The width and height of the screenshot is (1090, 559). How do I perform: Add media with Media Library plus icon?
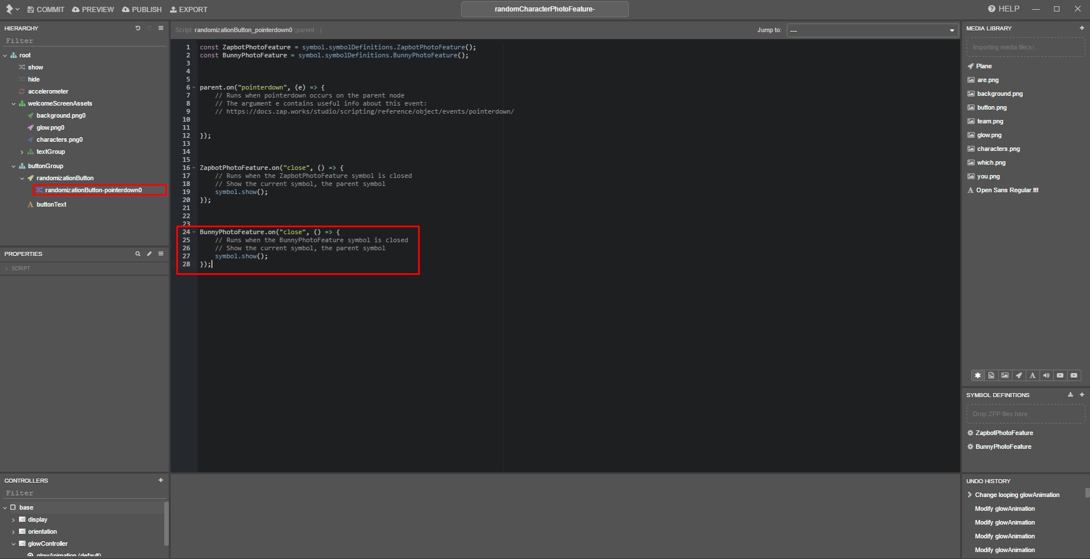[1082, 28]
